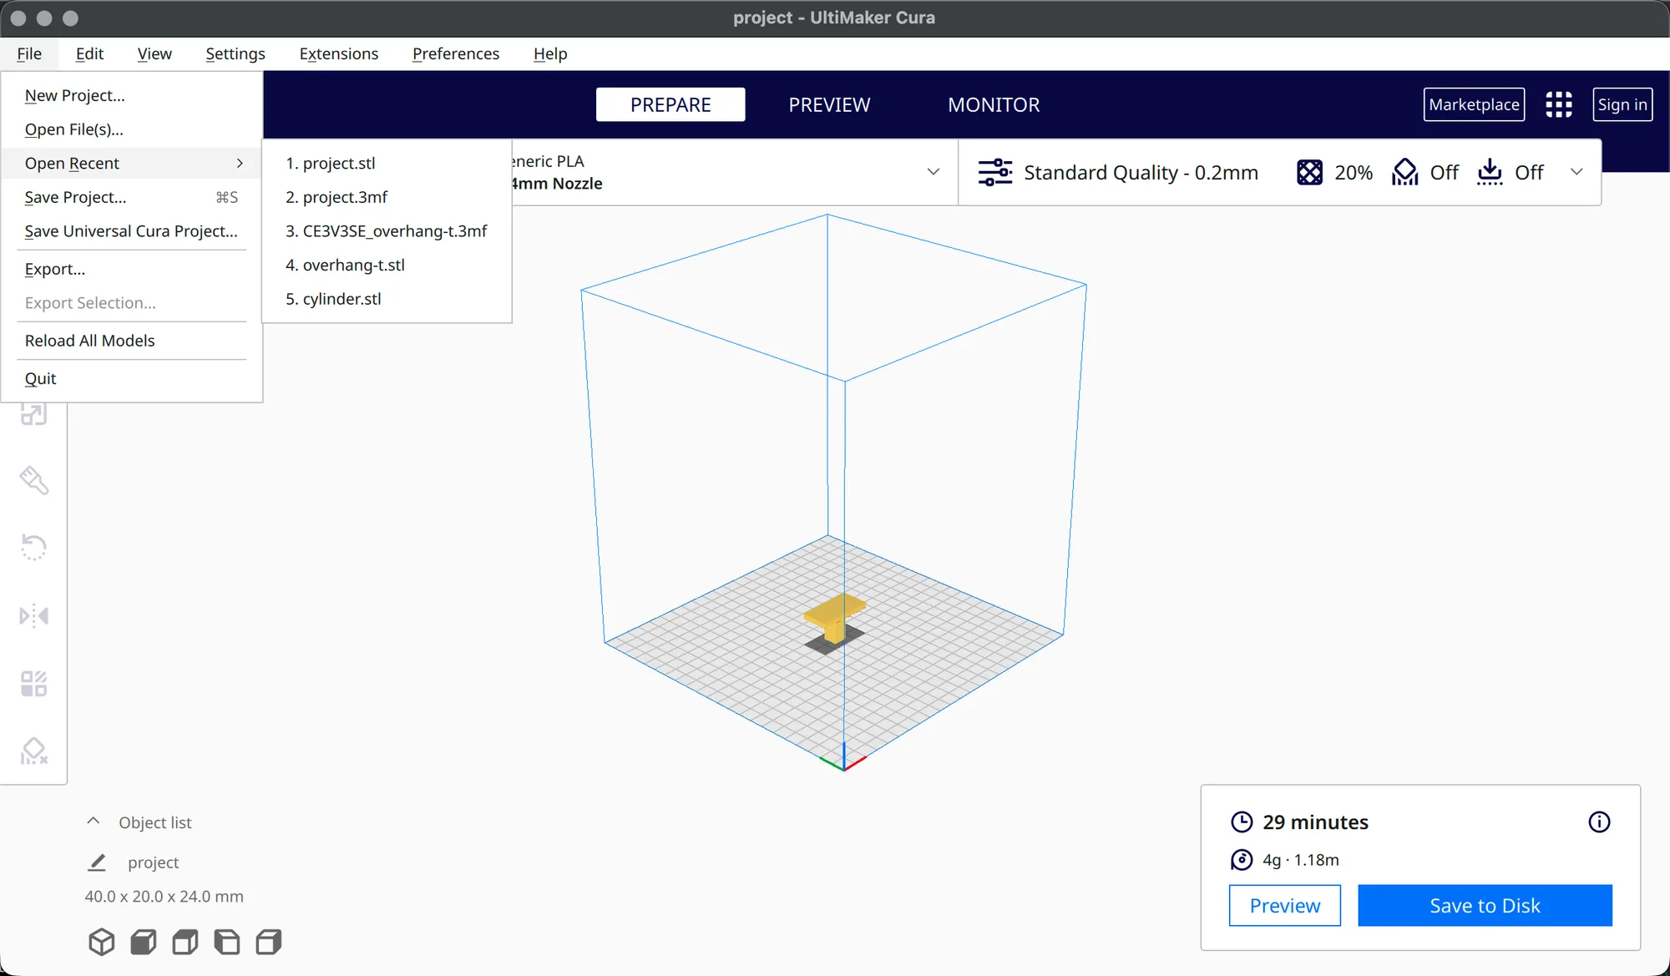Click the pencil icon to rename project
This screenshot has width=1670, height=976.
(x=97, y=862)
